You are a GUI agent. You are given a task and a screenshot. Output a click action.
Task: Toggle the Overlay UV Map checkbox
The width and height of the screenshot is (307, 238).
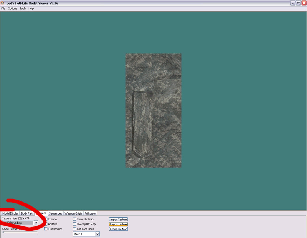coord(74,224)
